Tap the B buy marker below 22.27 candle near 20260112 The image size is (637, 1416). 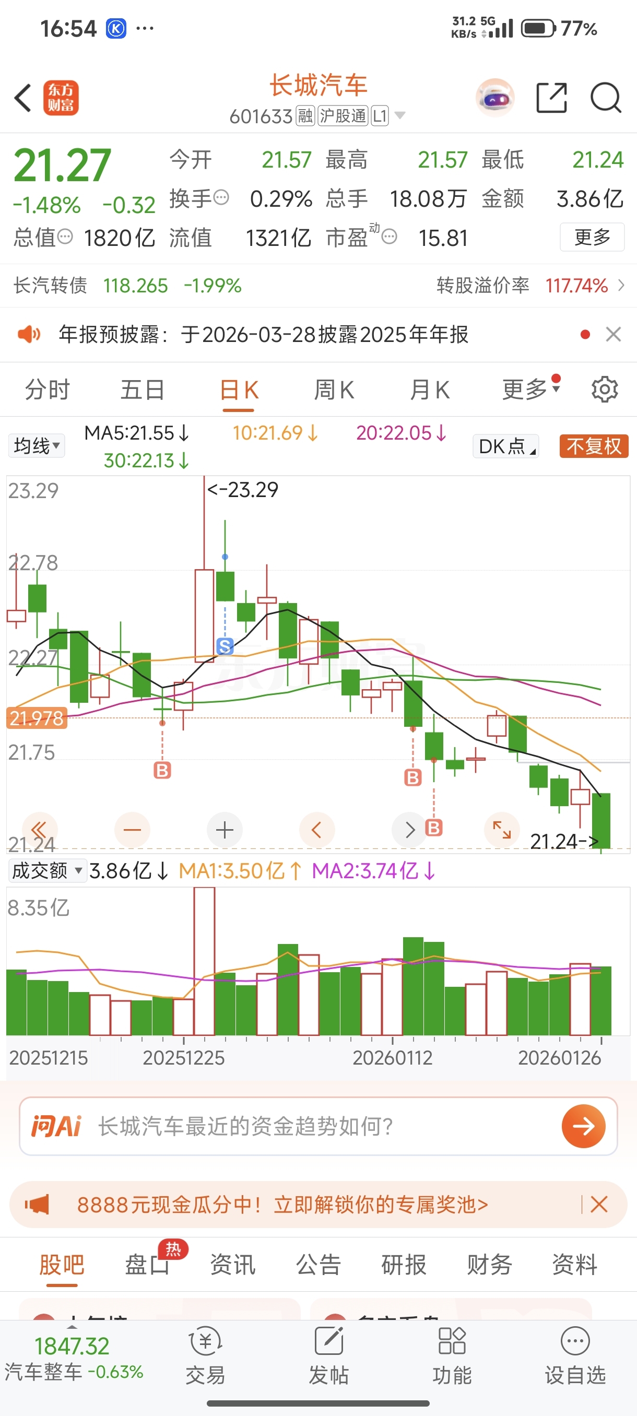coord(413,777)
